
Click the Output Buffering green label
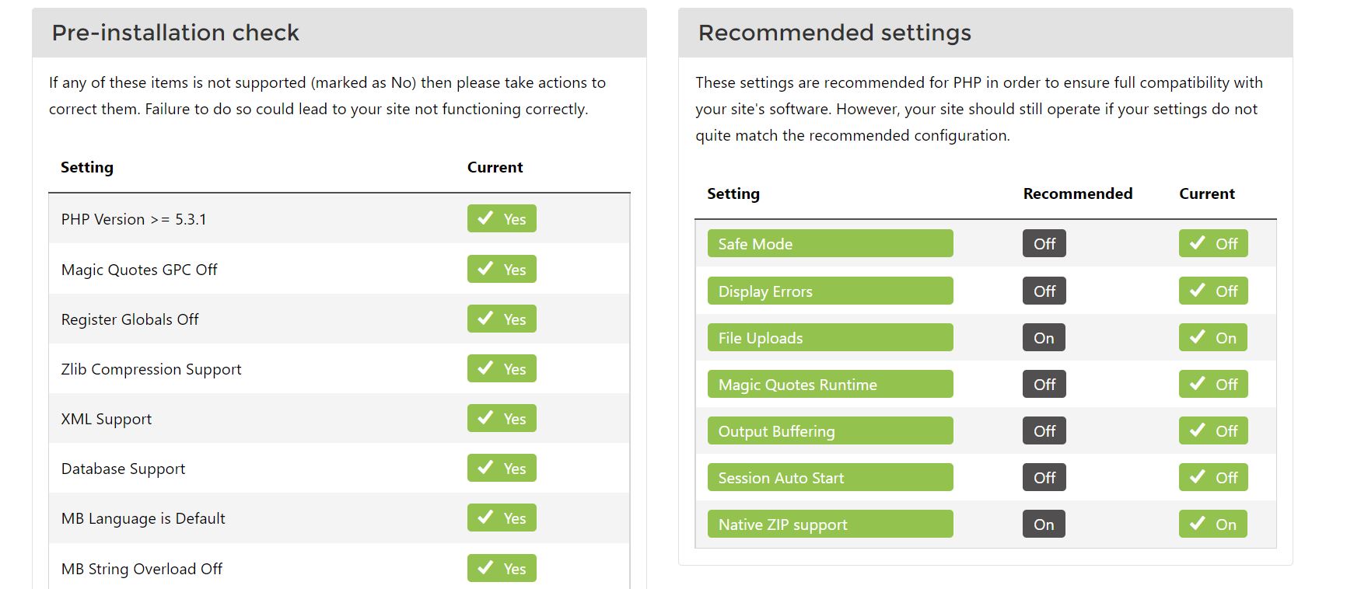[x=830, y=430]
